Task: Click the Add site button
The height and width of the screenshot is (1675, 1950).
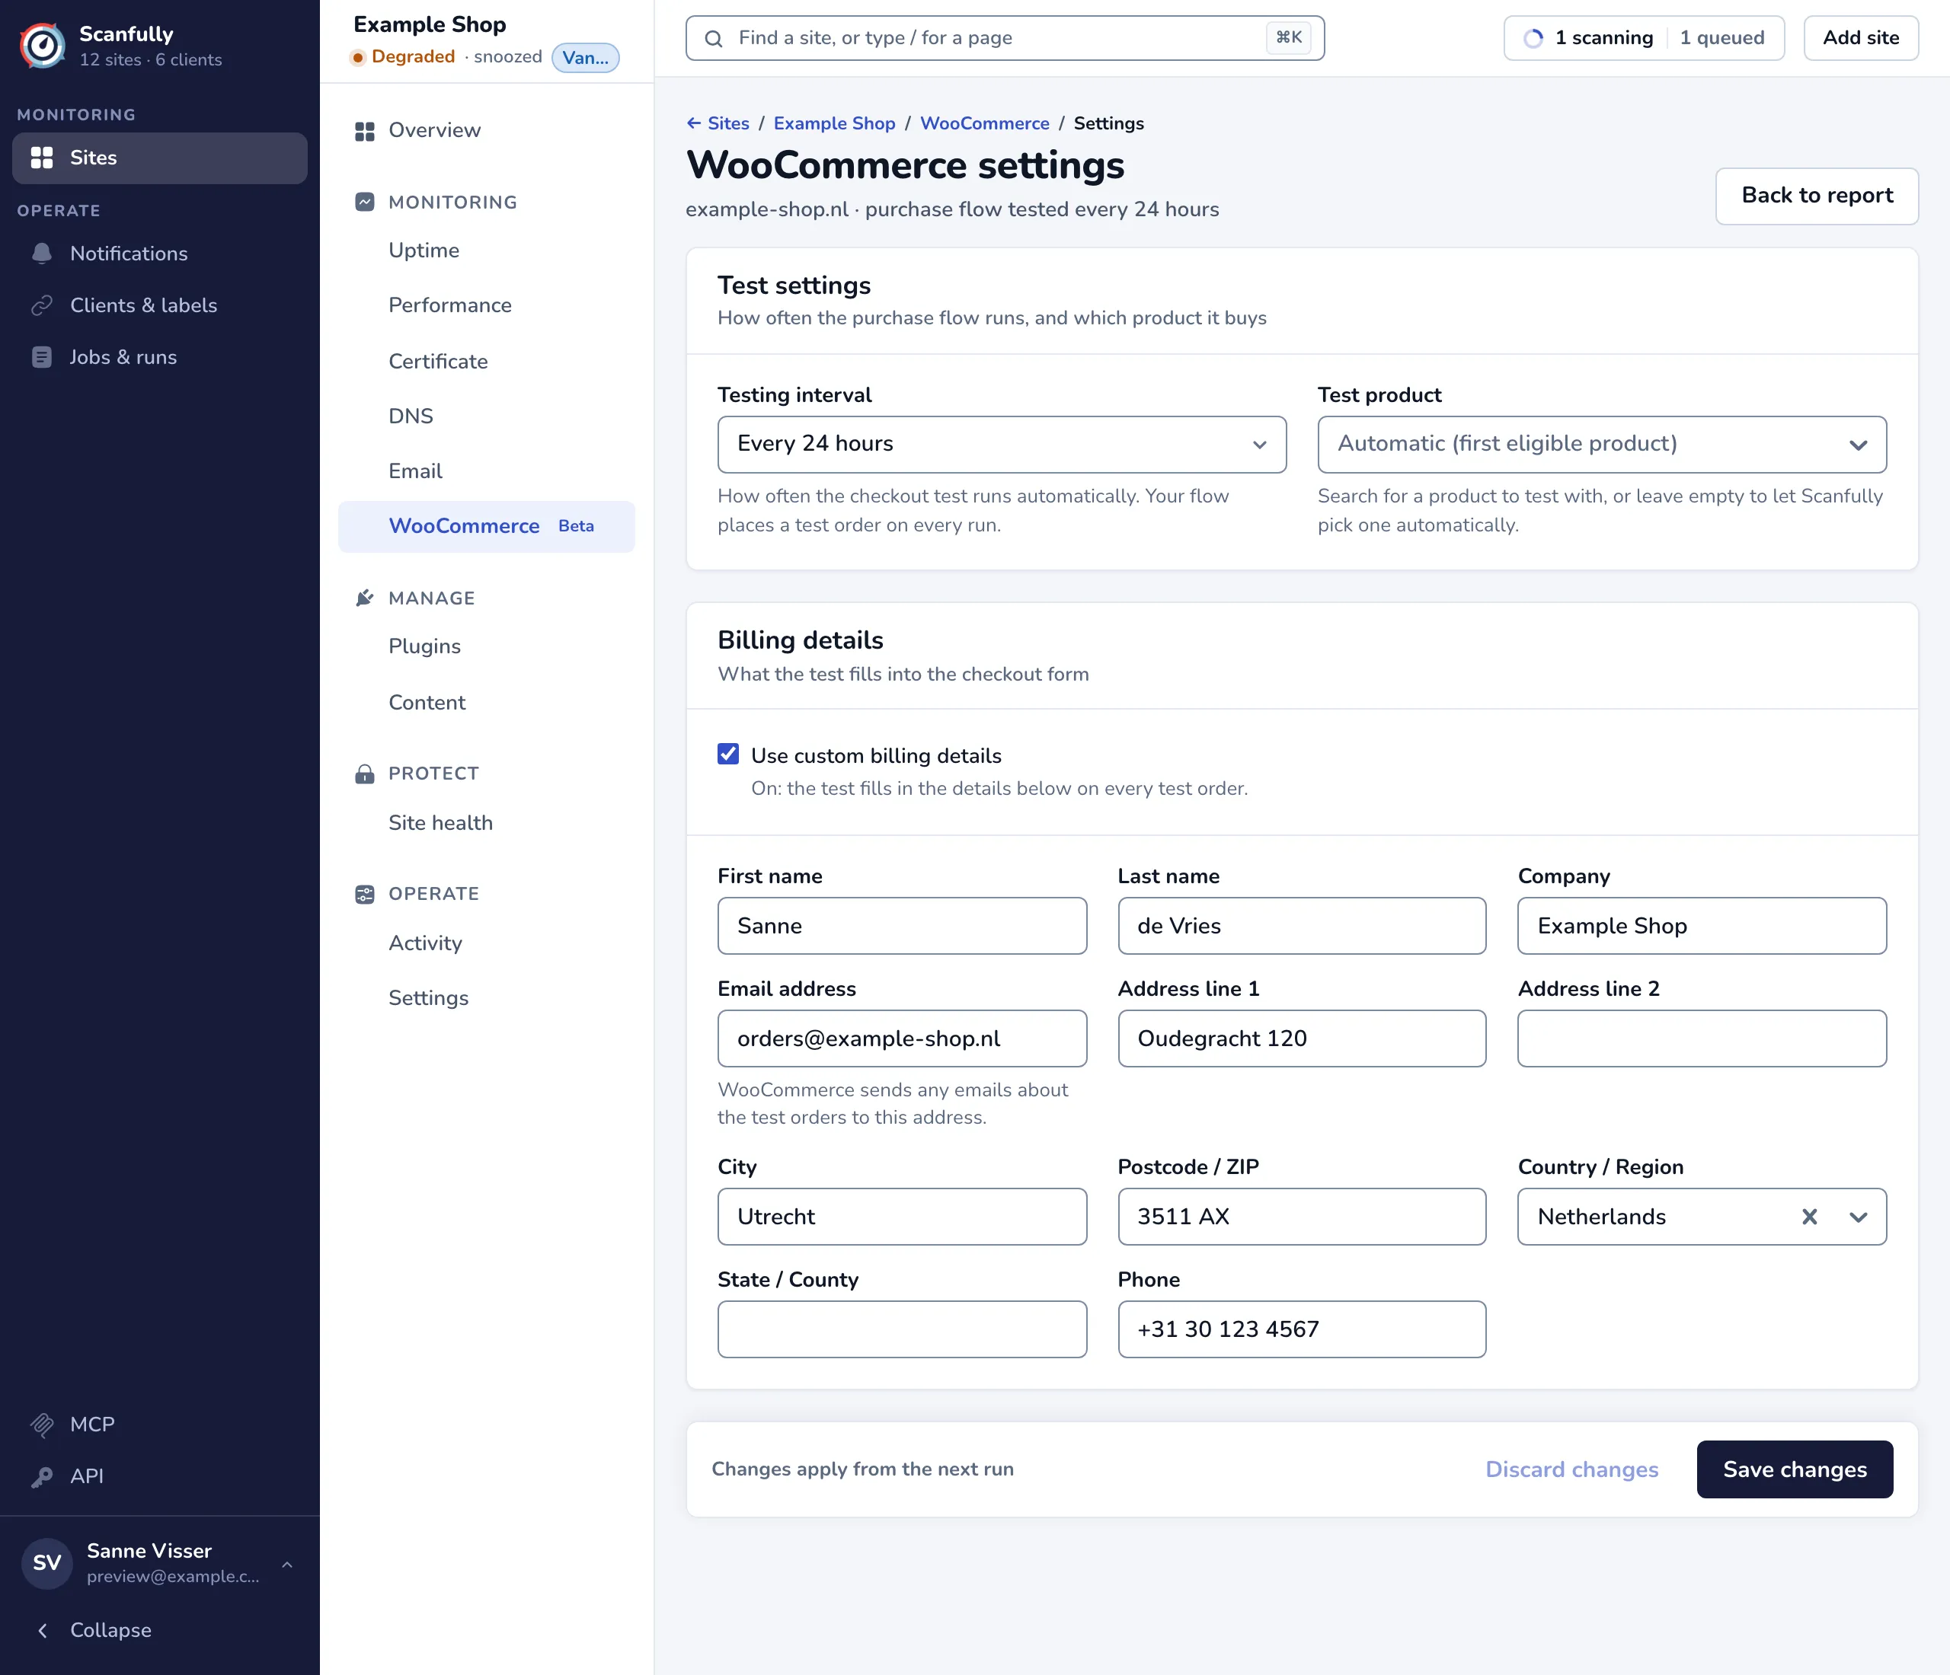Action: tap(1861, 37)
